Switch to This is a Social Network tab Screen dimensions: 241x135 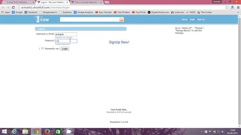click(86, 2)
